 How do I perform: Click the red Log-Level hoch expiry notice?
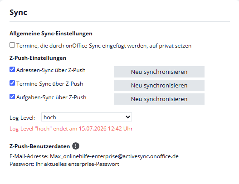(71, 129)
